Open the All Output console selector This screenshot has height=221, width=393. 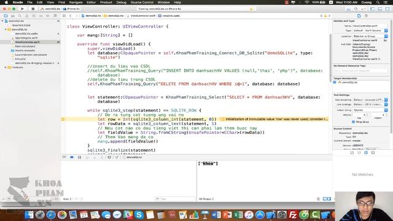[206, 199]
